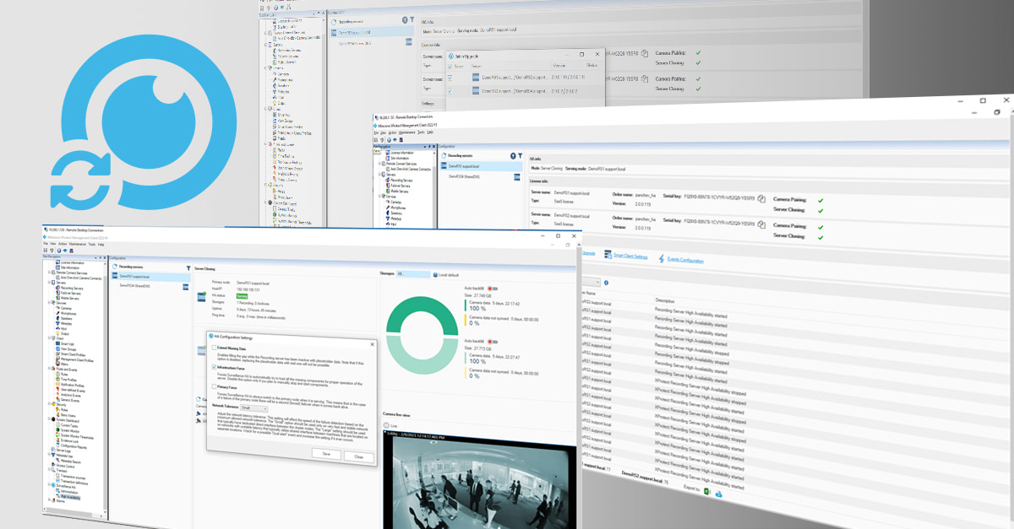Toggle the first Auto backfill switch
The height and width of the screenshot is (529, 1014).
[x=493, y=289]
